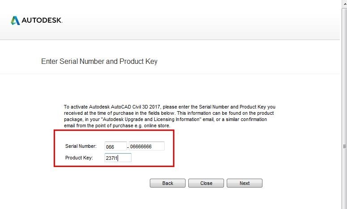The image size is (347, 209).
Task: Click the gray header banner beside the logo
Action: (199, 20)
